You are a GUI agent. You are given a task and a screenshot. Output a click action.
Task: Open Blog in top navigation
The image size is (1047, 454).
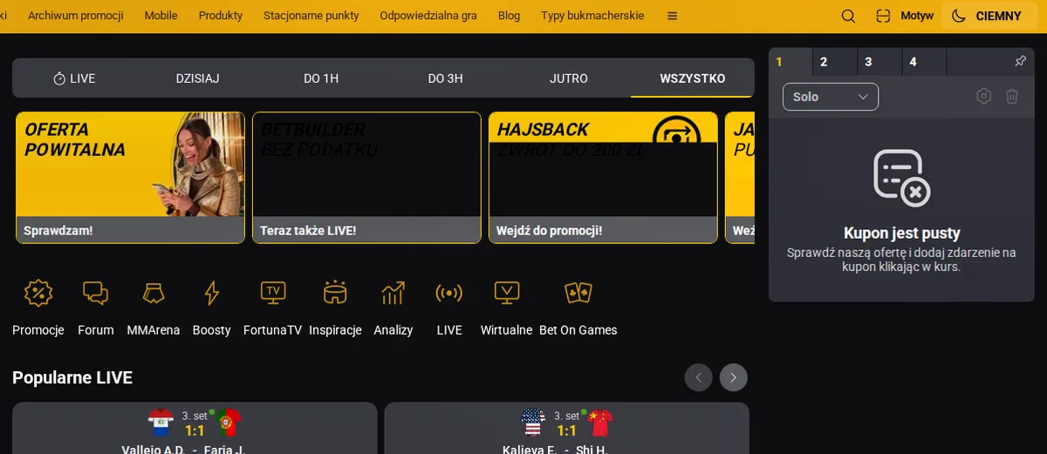pyautogui.click(x=509, y=16)
